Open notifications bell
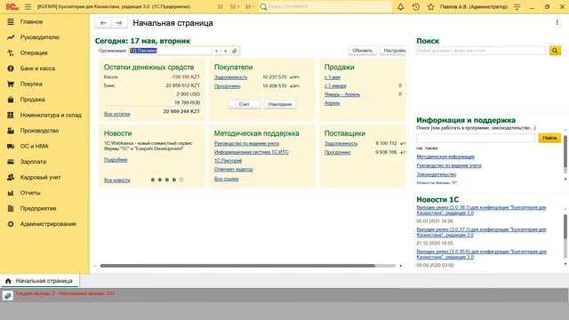The image size is (569, 320). tap(401, 6)
